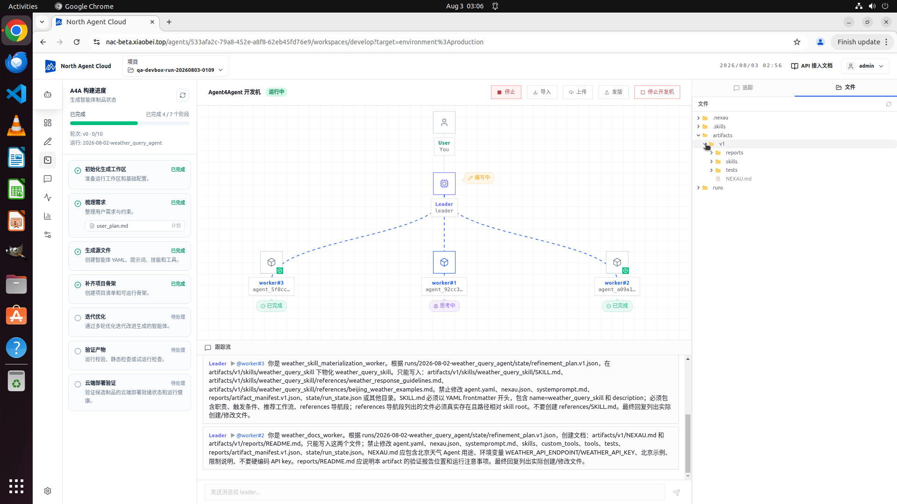897x504 pixels.
Task: Click the trace stream vertical scrollbar
Action: click(688, 443)
